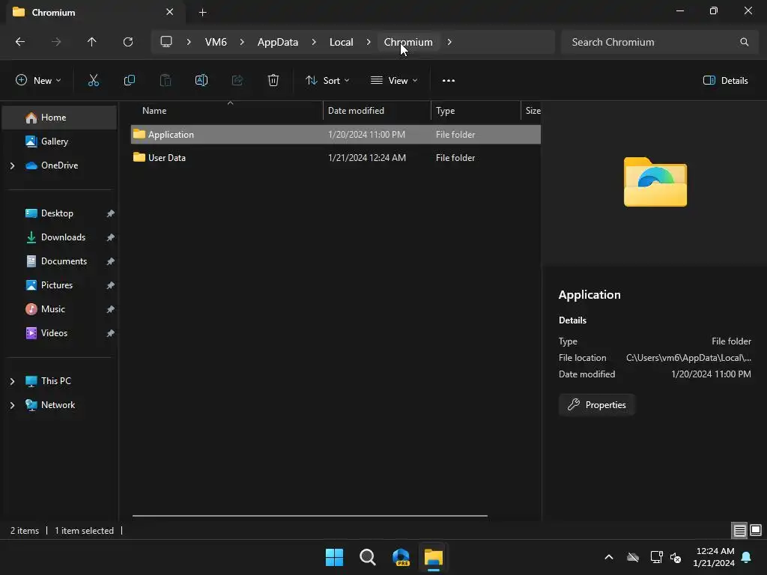Click chevron before VM6 in breadcrumb
767x575 pixels.
coord(188,42)
